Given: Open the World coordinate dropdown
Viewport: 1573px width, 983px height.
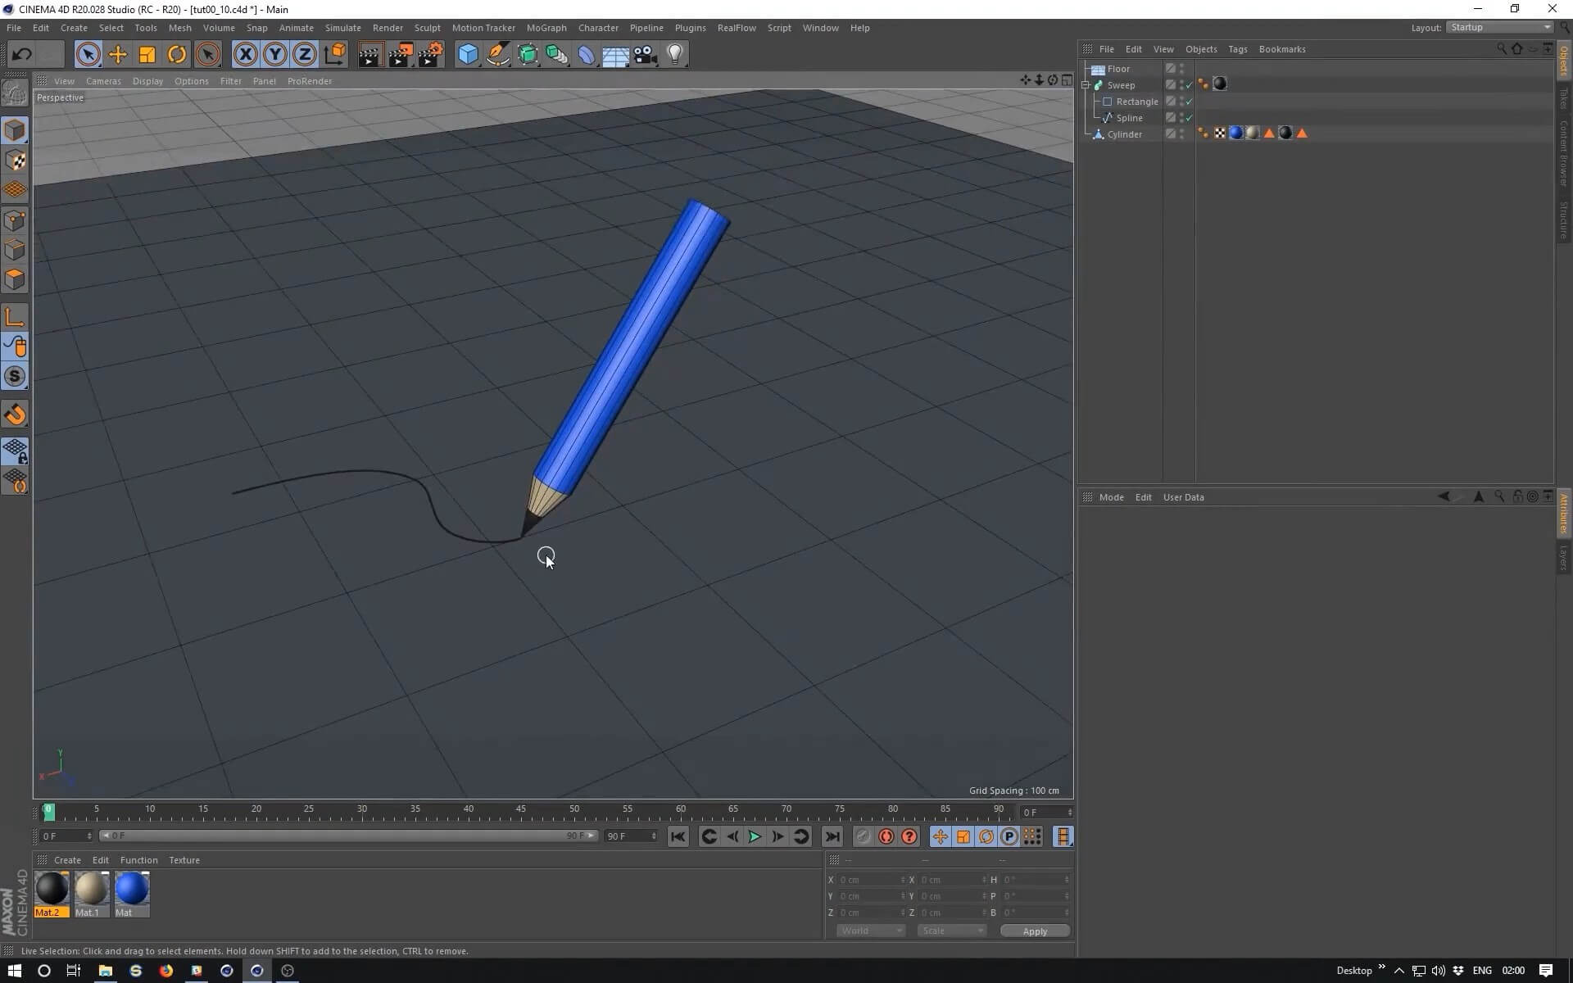Looking at the screenshot, I should 870,931.
